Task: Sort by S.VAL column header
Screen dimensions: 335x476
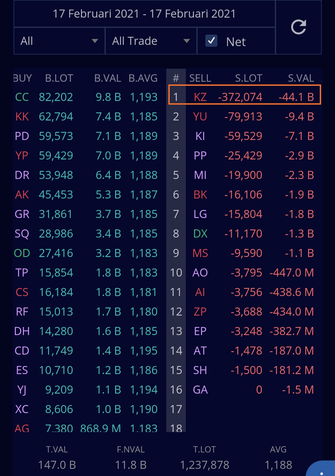Action: click(301, 78)
